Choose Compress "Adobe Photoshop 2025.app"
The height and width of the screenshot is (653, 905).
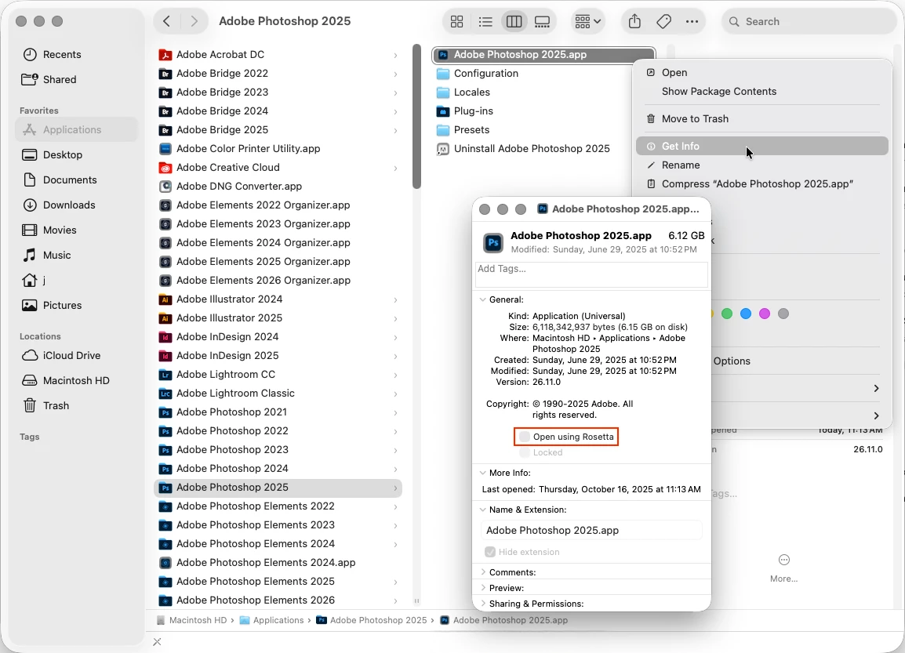761,184
